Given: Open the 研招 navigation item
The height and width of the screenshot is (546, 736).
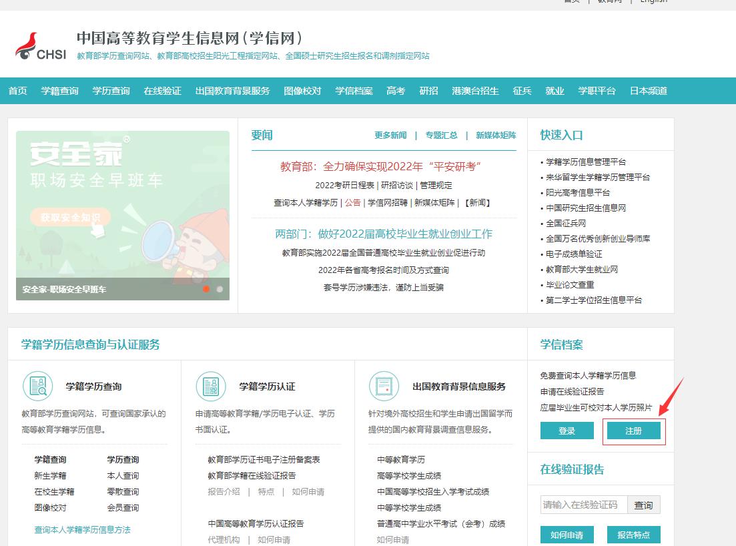Looking at the screenshot, I should point(428,91).
